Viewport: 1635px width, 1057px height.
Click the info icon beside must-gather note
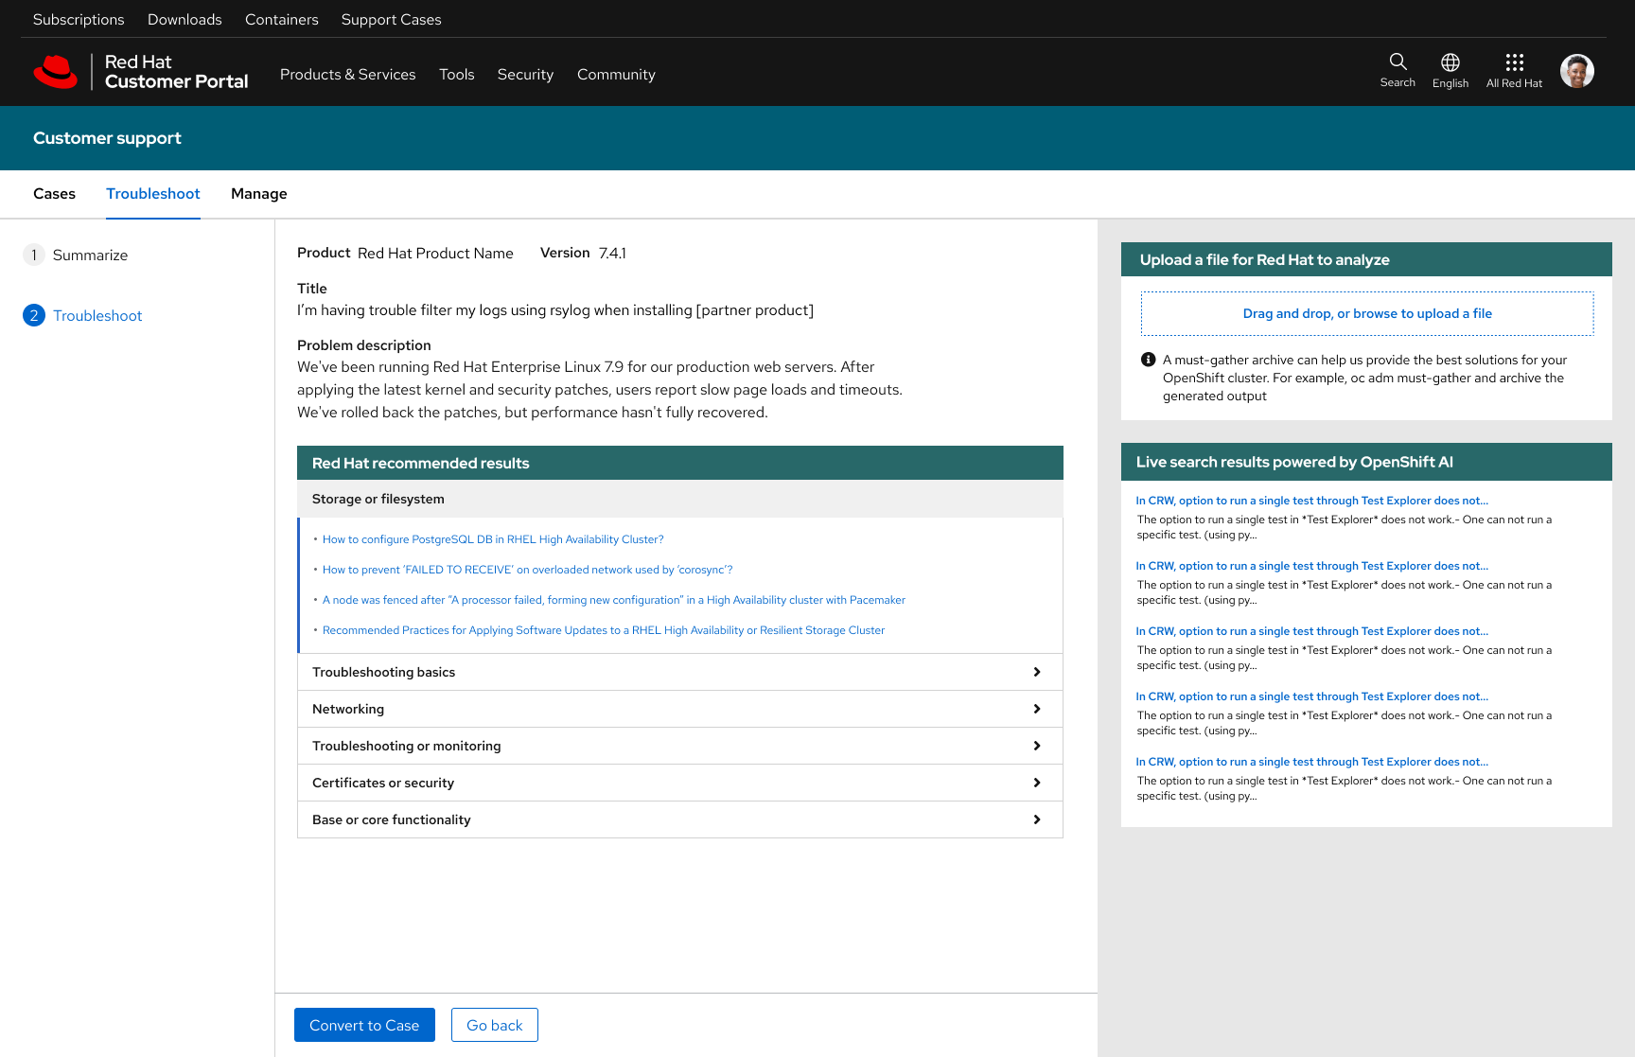coord(1149,360)
